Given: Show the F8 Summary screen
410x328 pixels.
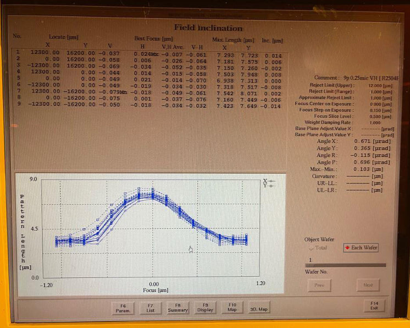Looking at the screenshot, I should click(178, 307).
